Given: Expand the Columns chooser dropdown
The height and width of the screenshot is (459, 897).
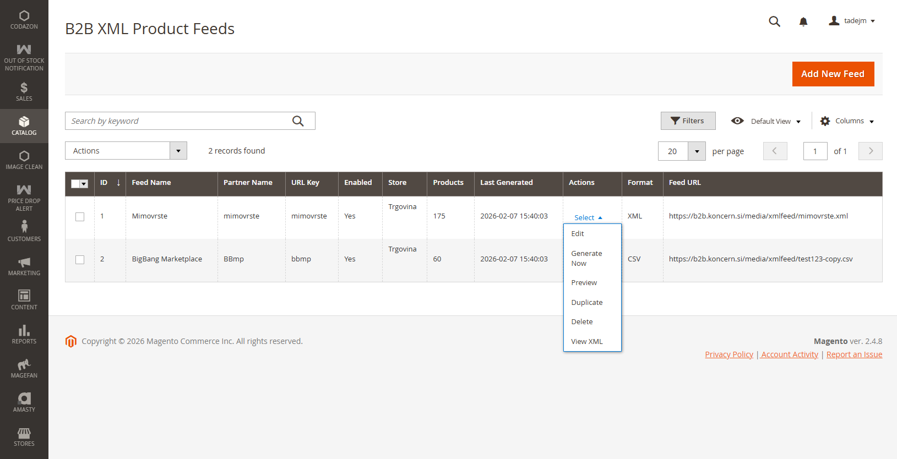Looking at the screenshot, I should (x=847, y=121).
